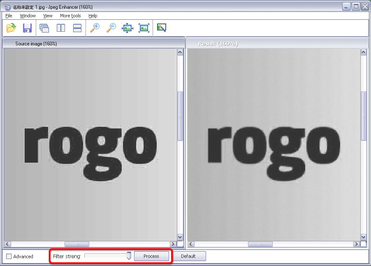Open the More tools menu
Viewport: 371px width, 266px height.
pyautogui.click(x=70, y=16)
